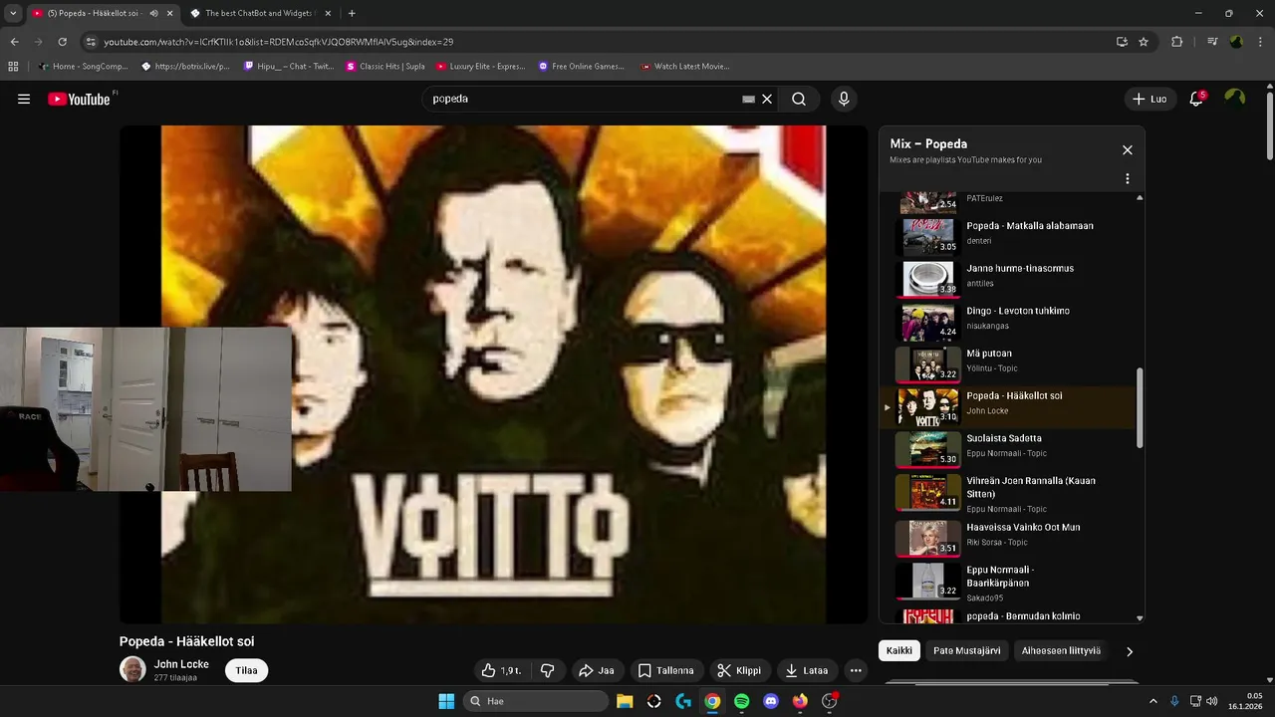Run the search with the magnifier button

pos(799,99)
